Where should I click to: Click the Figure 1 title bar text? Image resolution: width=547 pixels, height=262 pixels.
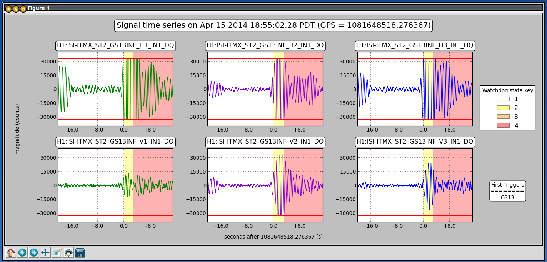pyautogui.click(x=38, y=8)
